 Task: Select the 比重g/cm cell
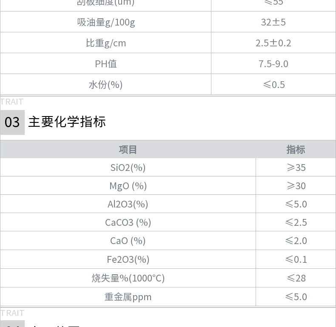105,43
